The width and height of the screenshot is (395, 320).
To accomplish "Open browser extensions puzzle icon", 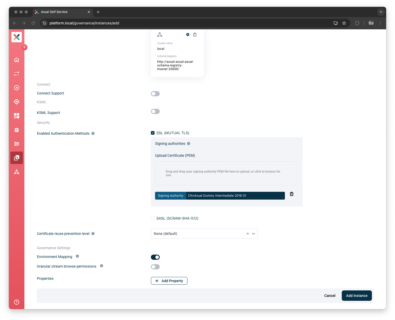I will (357, 23).
